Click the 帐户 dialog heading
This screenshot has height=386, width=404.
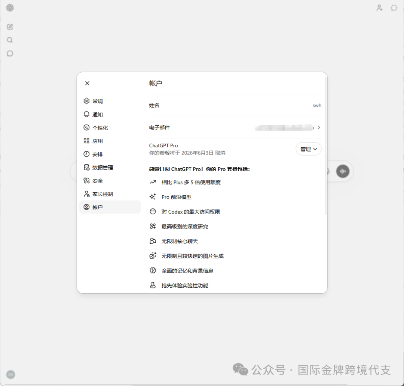click(156, 83)
